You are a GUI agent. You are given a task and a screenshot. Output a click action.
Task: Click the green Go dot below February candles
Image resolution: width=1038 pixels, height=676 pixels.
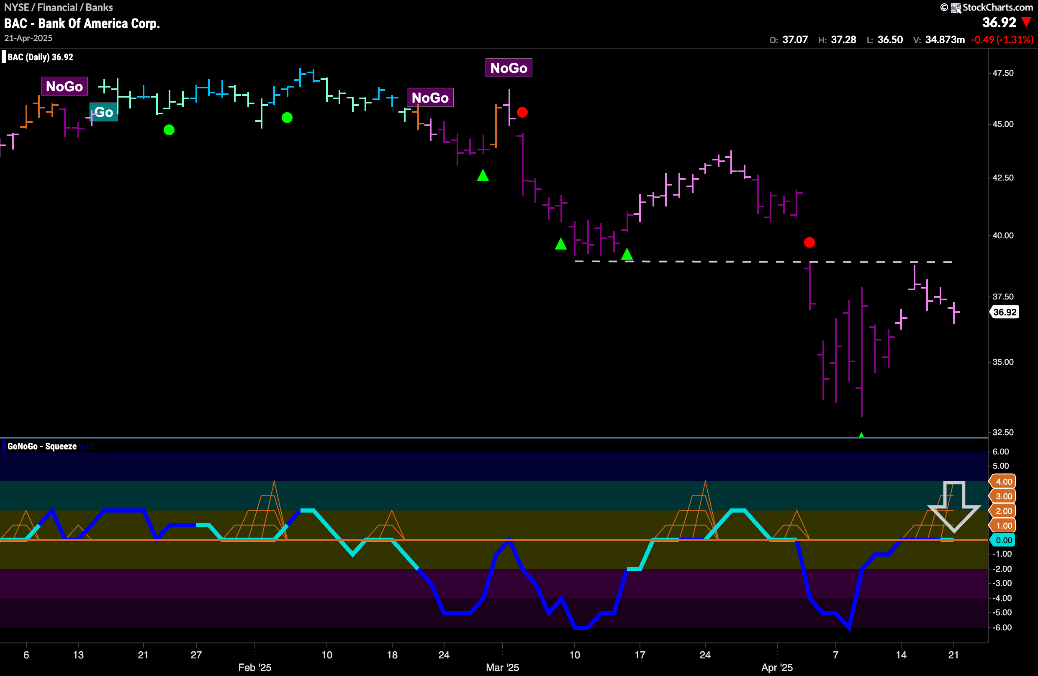tap(169, 129)
